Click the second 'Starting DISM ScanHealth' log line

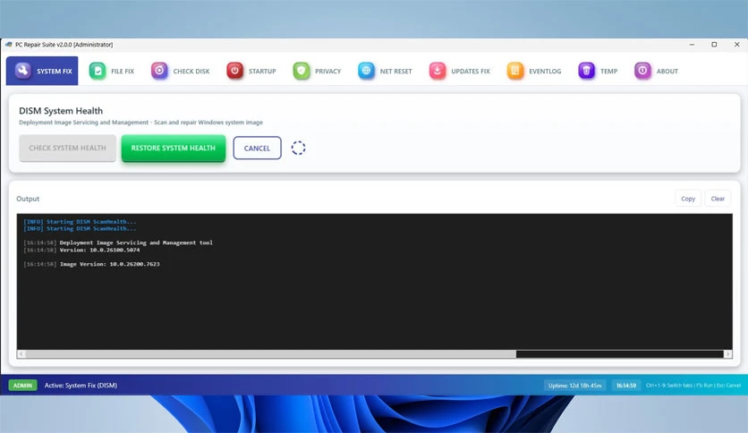click(80, 228)
